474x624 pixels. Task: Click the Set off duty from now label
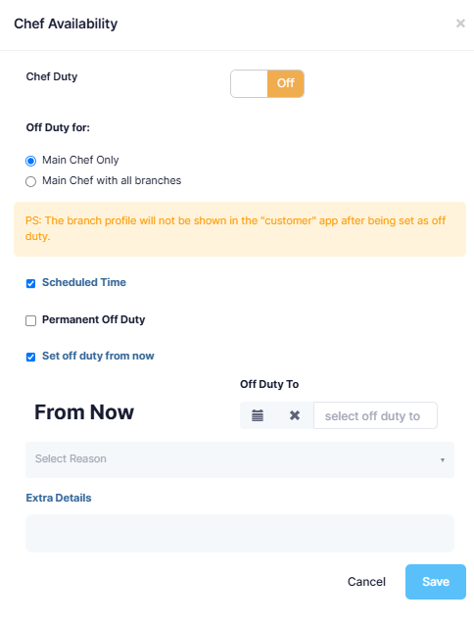(98, 356)
